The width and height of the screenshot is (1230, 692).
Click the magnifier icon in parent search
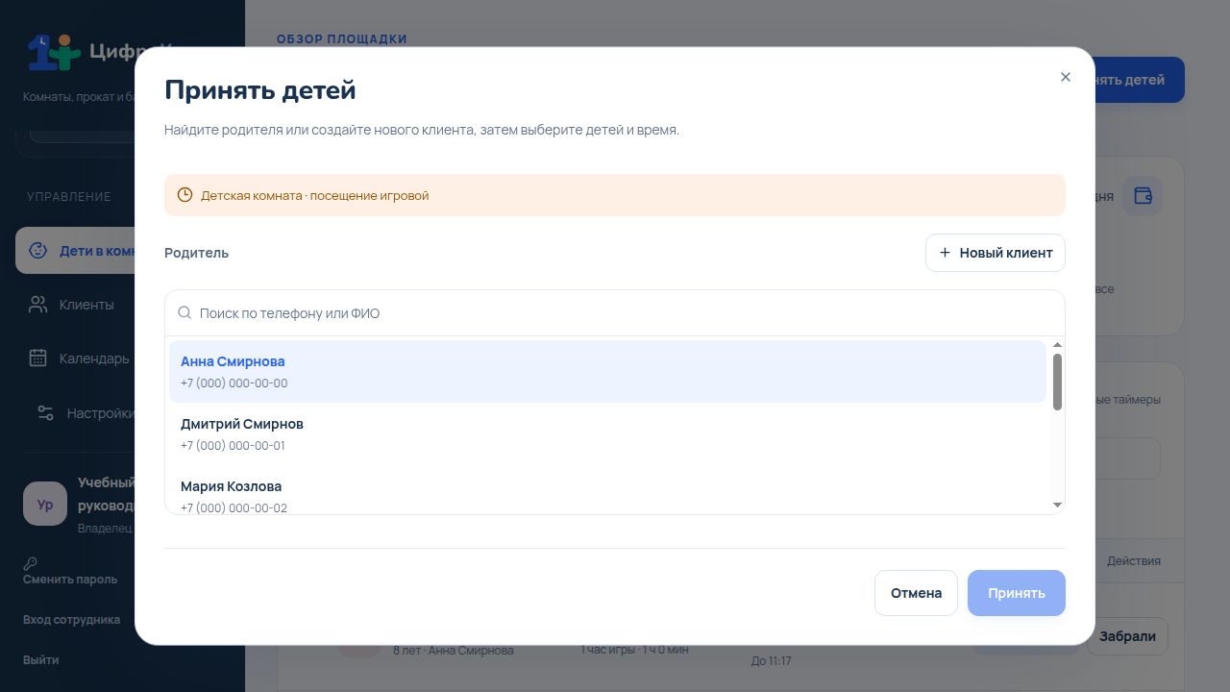(x=184, y=313)
